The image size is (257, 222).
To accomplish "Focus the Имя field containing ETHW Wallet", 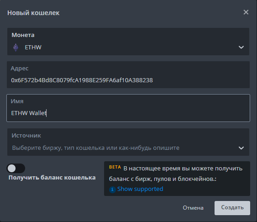I will (x=128, y=108).
